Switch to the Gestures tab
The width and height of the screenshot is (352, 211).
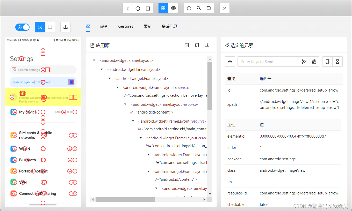tap(126, 26)
